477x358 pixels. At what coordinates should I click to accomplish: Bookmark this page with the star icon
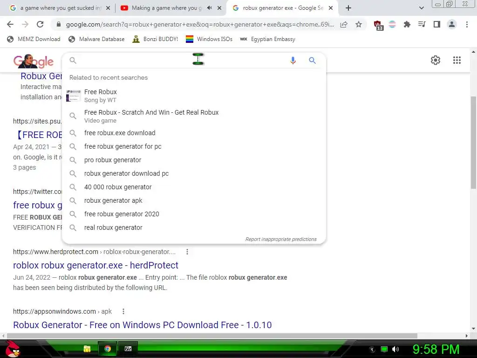(359, 24)
